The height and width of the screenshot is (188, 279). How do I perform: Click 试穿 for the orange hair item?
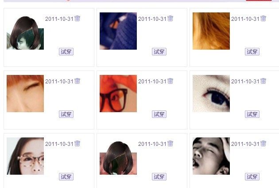(x=252, y=52)
